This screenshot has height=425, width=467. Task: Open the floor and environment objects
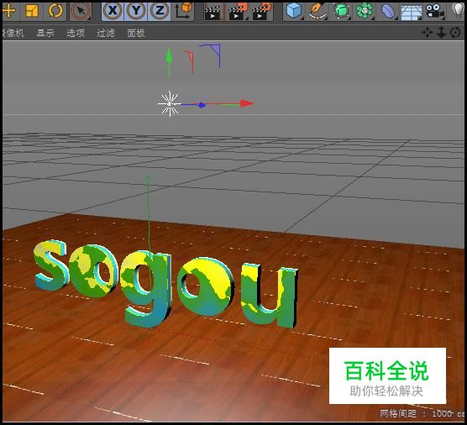(412, 12)
